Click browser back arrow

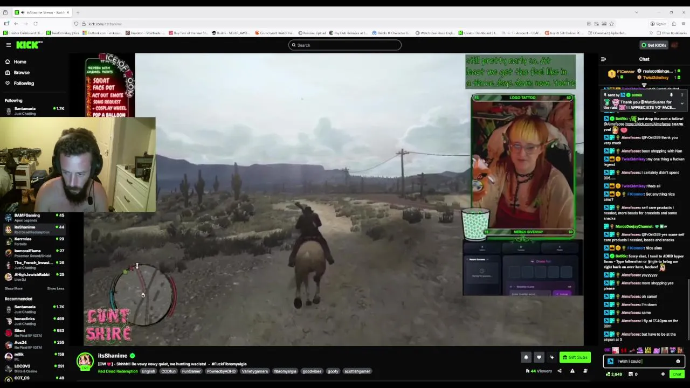16,24
